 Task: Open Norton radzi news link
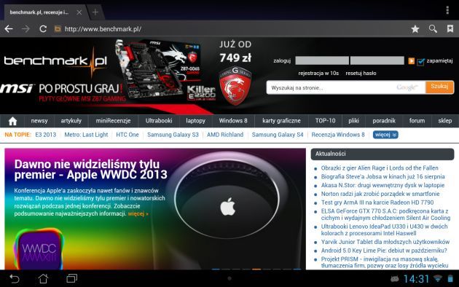[x=380, y=194]
